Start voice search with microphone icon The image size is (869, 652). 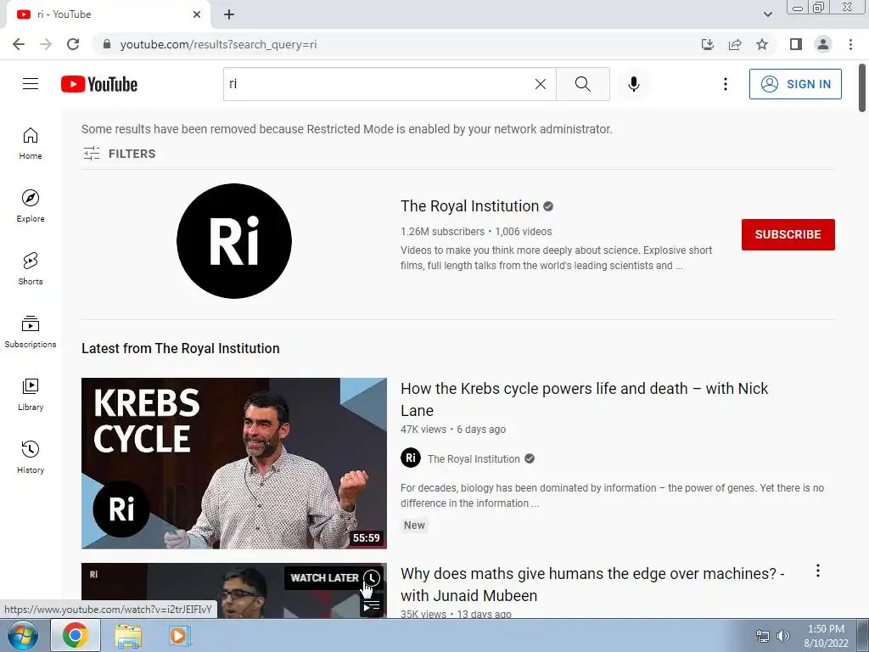(x=634, y=84)
